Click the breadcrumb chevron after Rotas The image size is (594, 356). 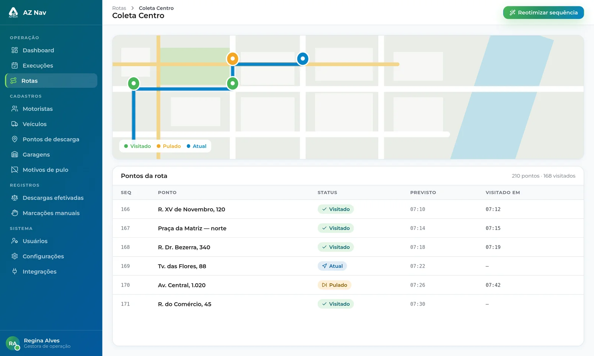(133, 8)
